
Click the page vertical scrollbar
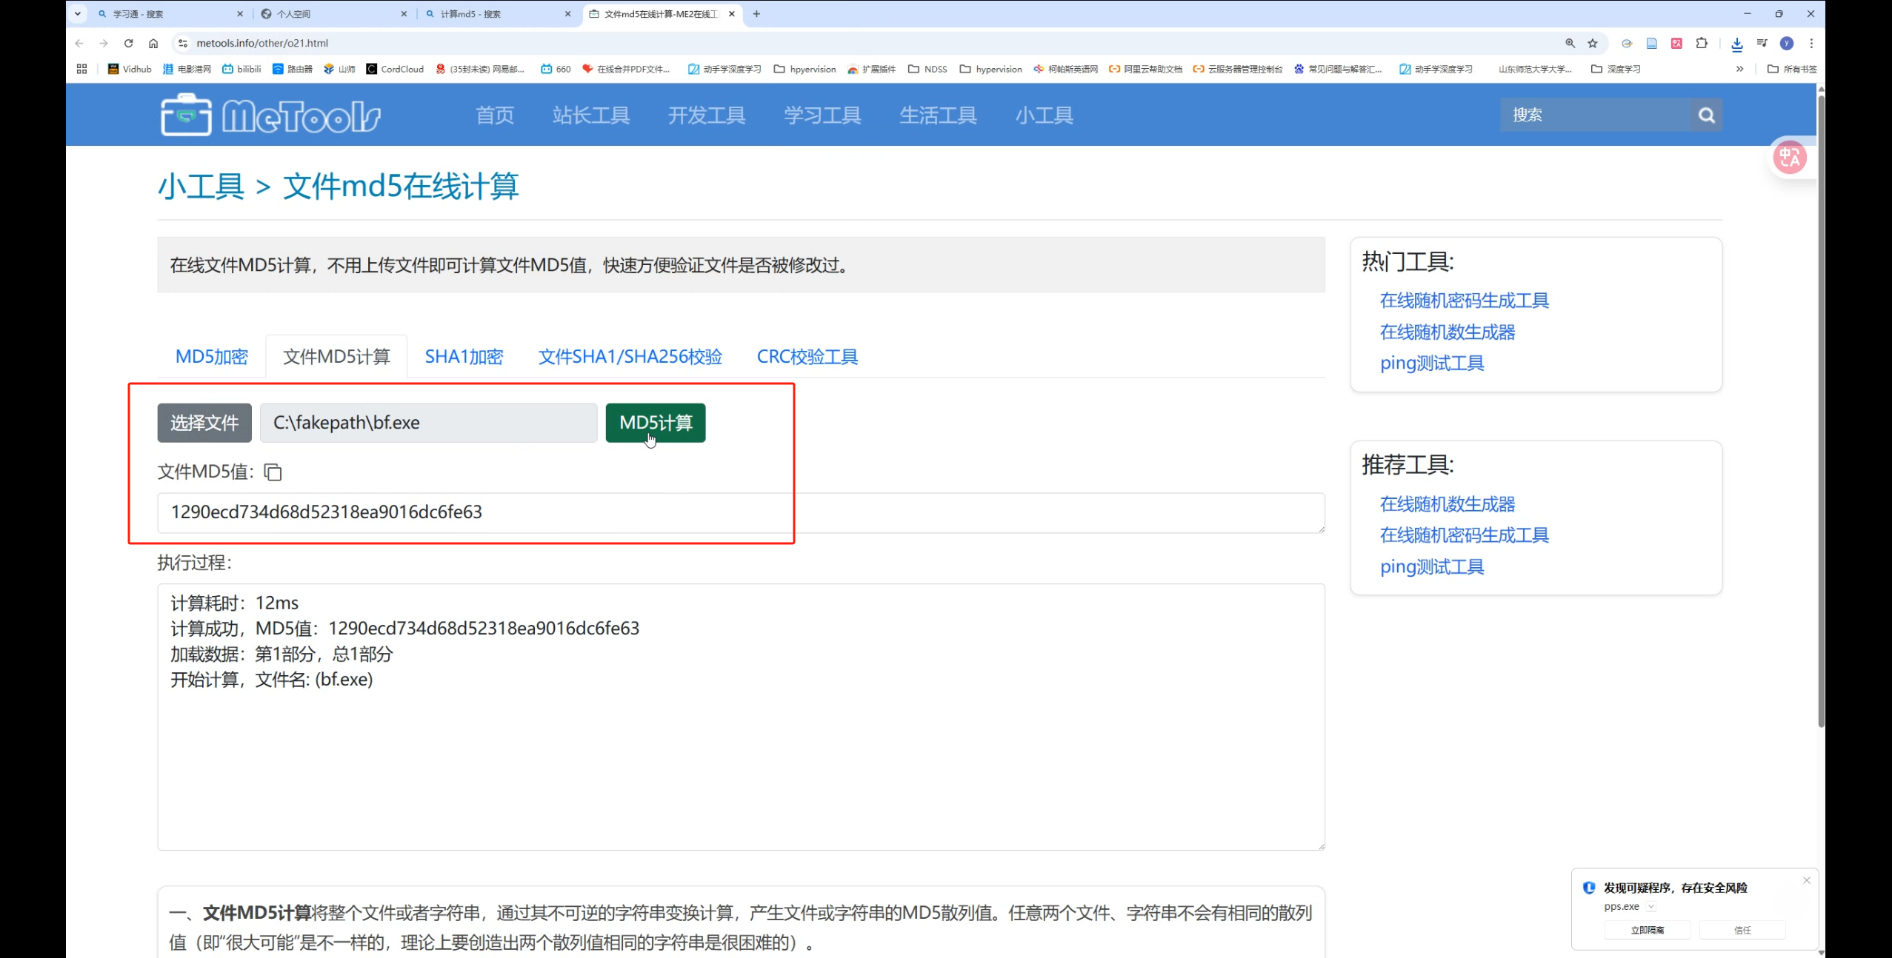pos(1821,407)
